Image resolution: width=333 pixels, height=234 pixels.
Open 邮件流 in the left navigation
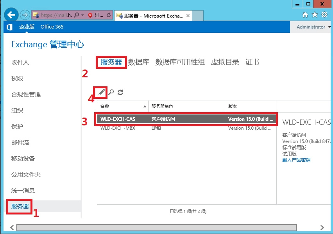coord(20,142)
